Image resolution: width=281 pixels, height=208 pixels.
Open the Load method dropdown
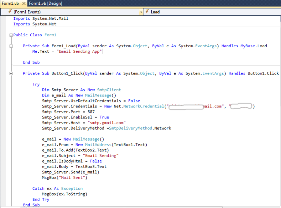pos(212,12)
